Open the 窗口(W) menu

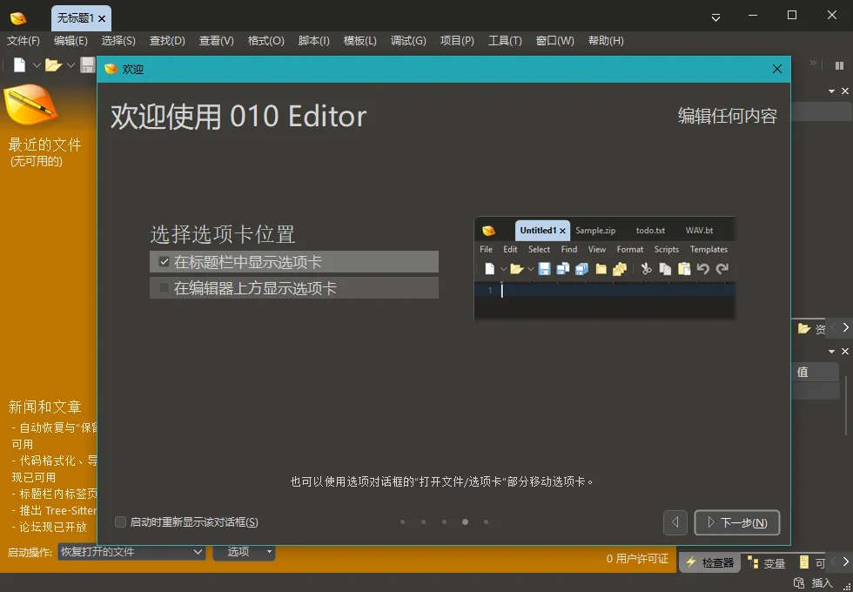tap(555, 41)
